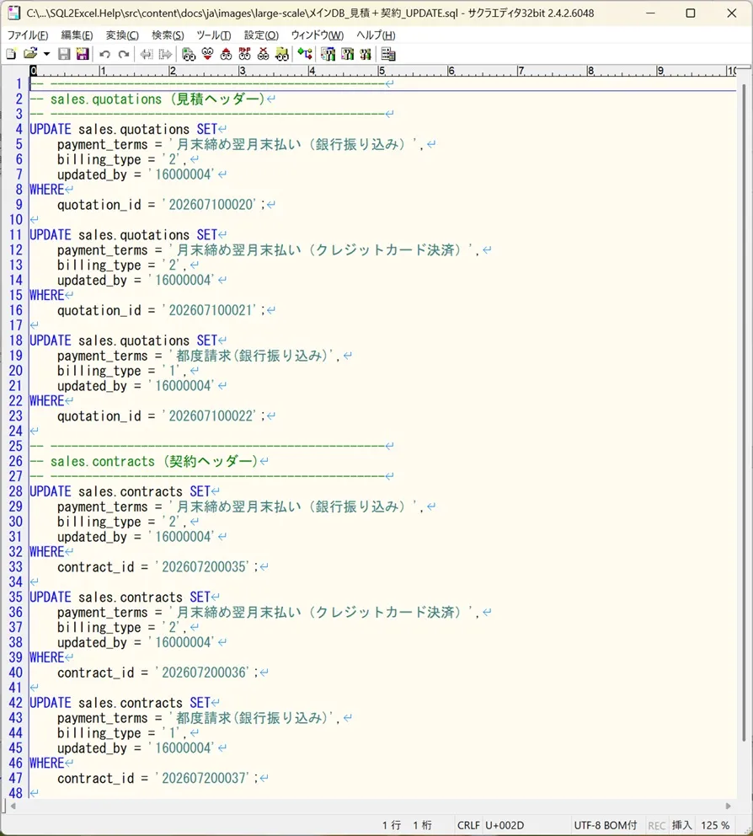Open the Grep folder search icon
The width and height of the screenshot is (753, 836).
pyautogui.click(x=282, y=54)
